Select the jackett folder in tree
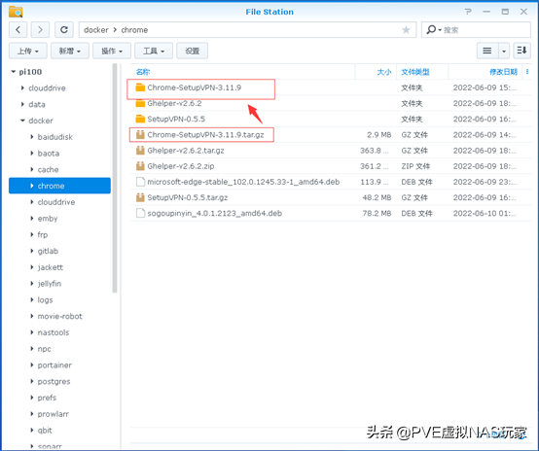The image size is (539, 451). tap(51, 267)
